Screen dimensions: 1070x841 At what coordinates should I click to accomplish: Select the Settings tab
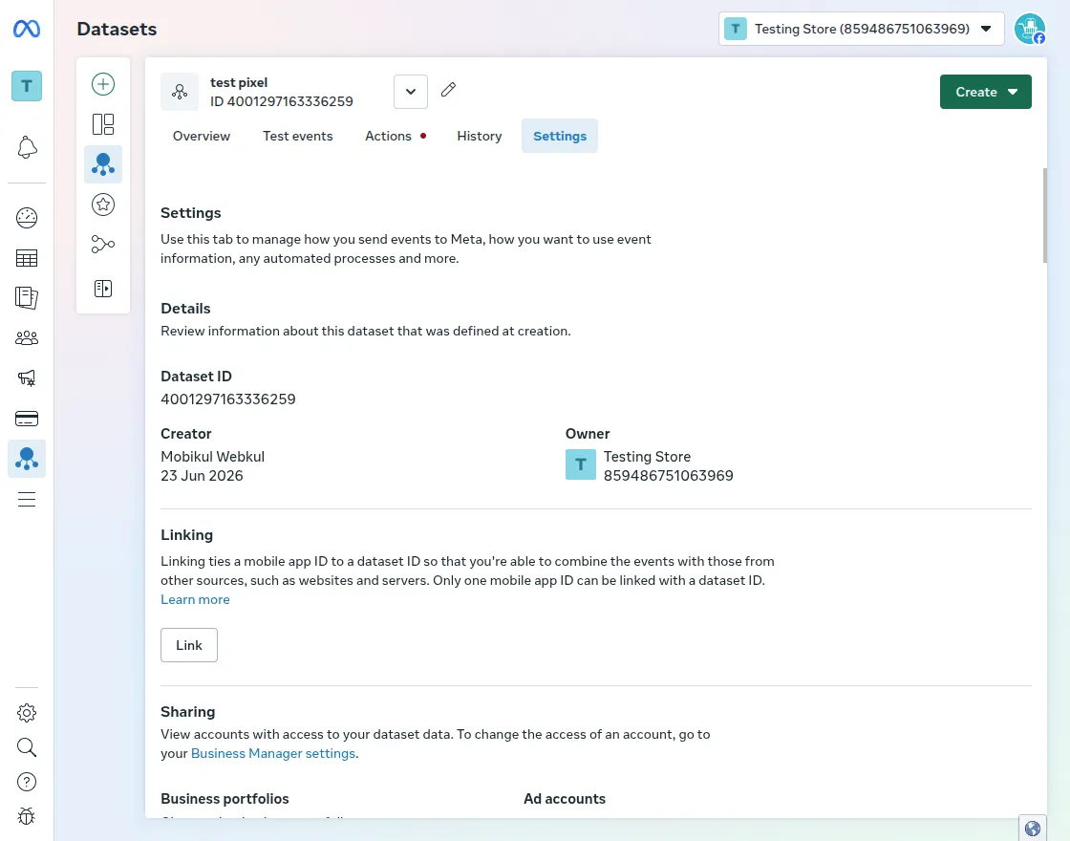[x=560, y=136]
